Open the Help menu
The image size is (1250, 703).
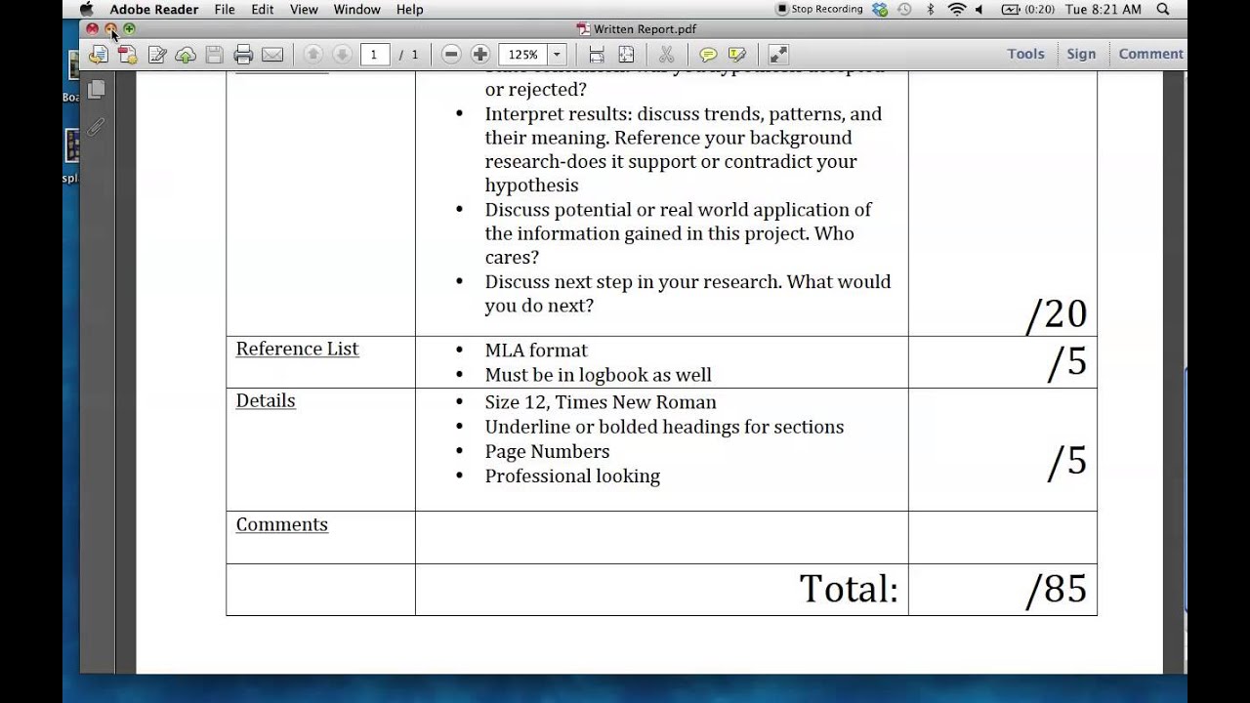[x=409, y=9]
